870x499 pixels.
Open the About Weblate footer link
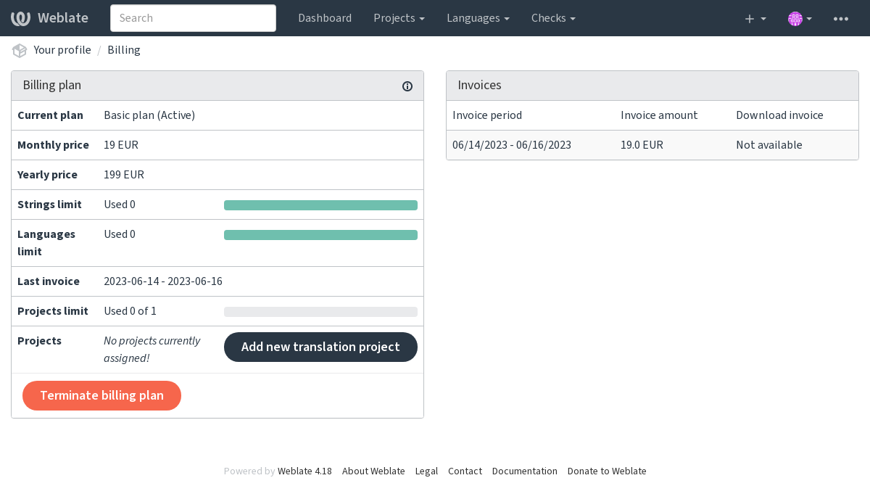click(373, 471)
